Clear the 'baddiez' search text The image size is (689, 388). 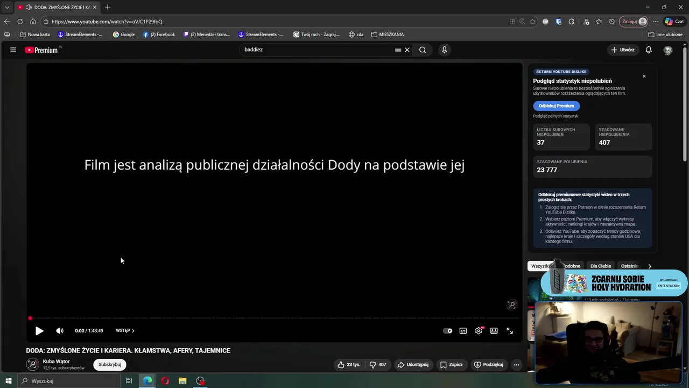[x=407, y=50]
